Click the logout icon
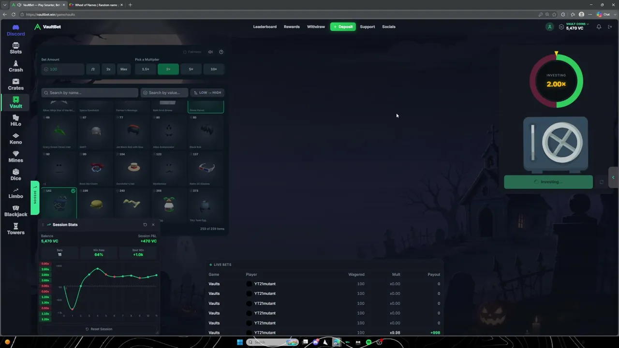The height and width of the screenshot is (348, 619). pos(610,27)
